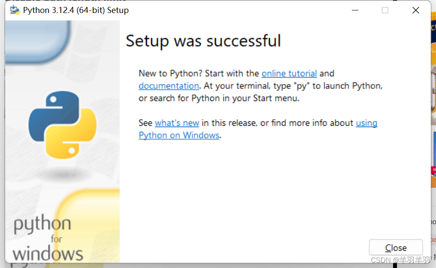Click the "python for windows" banner text
This screenshot has width=436, height=268.
coord(48,238)
